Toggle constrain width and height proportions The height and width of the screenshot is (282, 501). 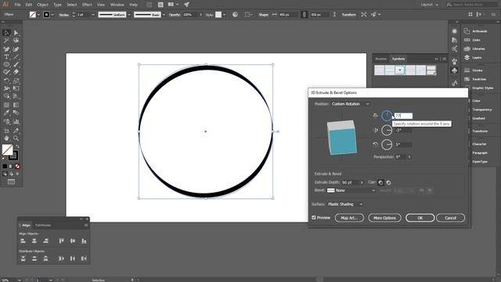pos(305,15)
